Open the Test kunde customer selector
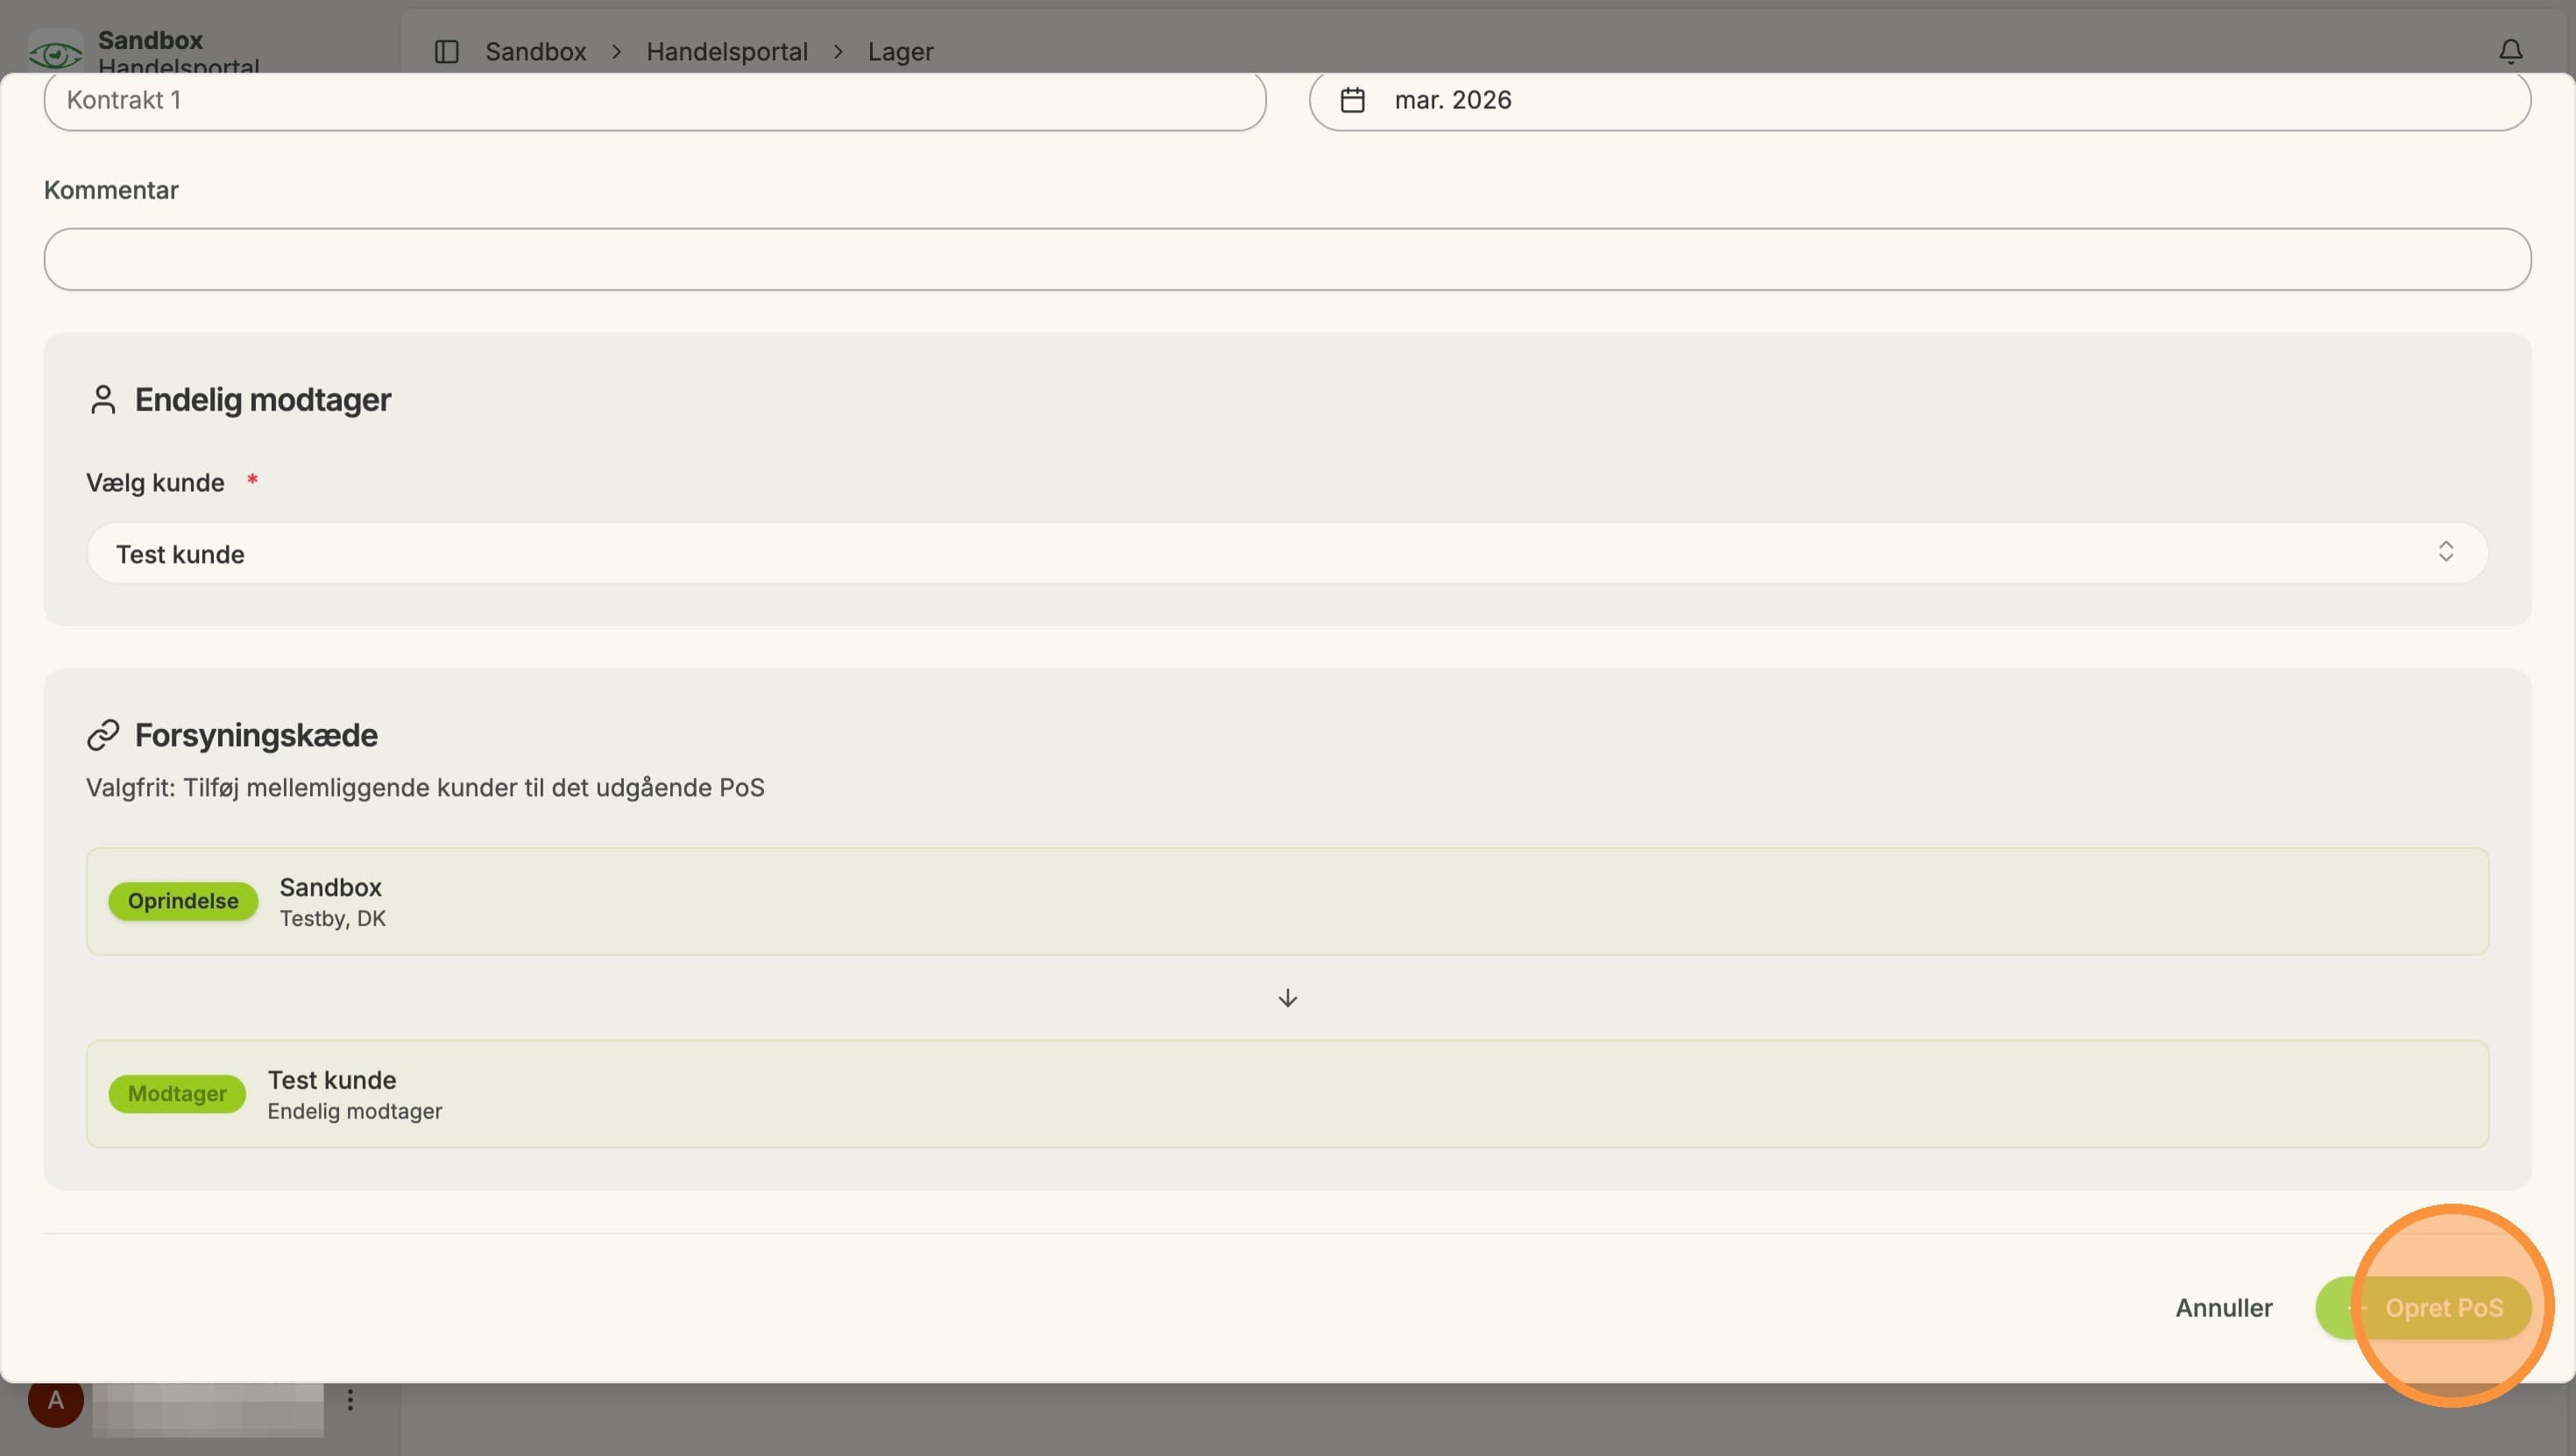This screenshot has width=2576, height=1456. pos(1287,553)
